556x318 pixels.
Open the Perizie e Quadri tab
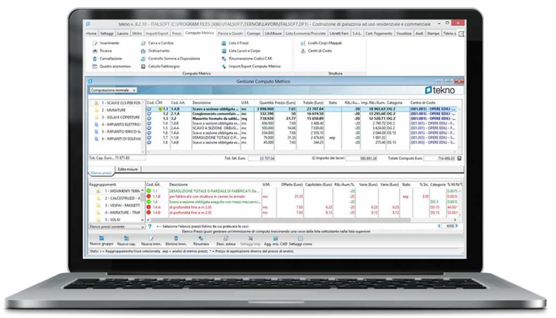(230, 33)
